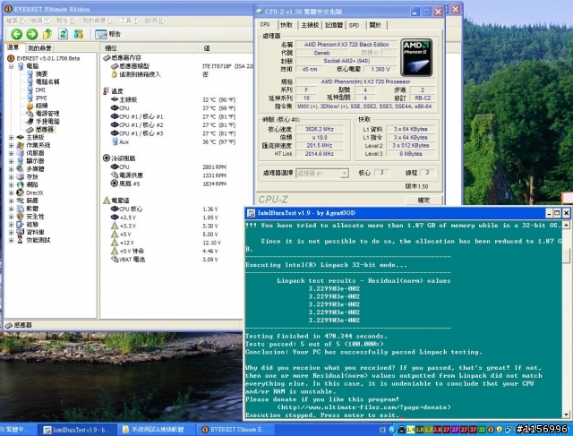This screenshot has height=436, width=573.
Task: Open 電源管理 power management item
Action: pos(47,114)
